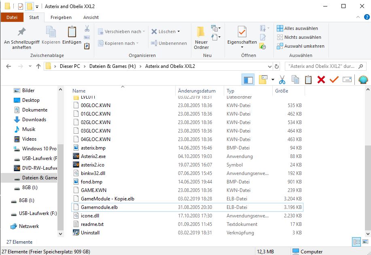Collapse the ribbon with the chevron
Screen dimensions: 371x255
[x=358, y=17]
